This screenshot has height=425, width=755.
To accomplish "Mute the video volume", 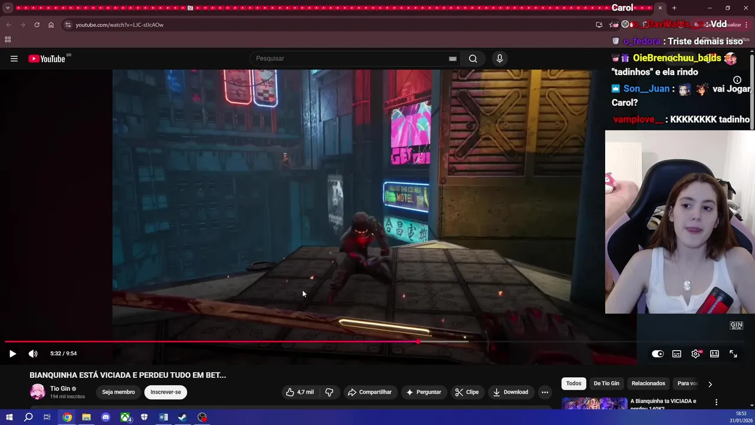I will tap(33, 354).
